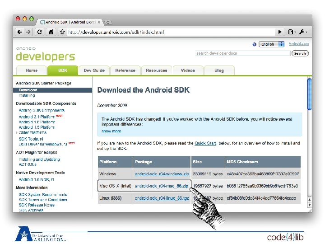
Task: Open the Installing sidebar link
Action: click(x=27, y=95)
